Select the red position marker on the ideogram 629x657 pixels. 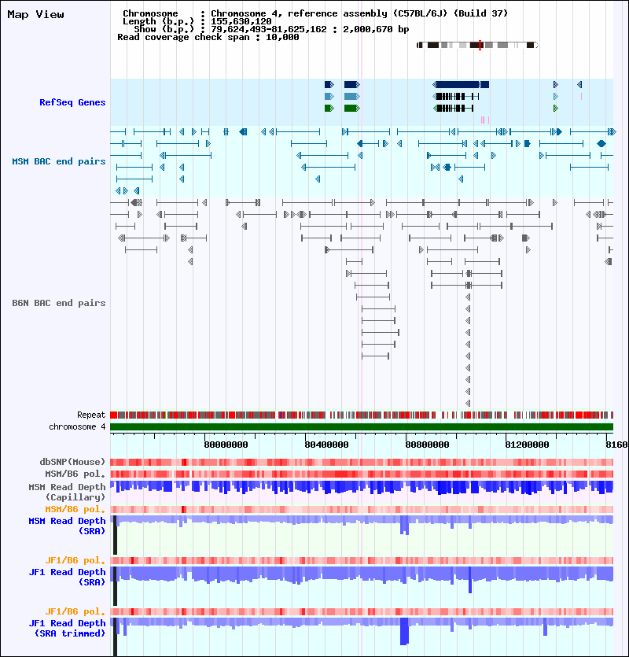click(x=480, y=45)
